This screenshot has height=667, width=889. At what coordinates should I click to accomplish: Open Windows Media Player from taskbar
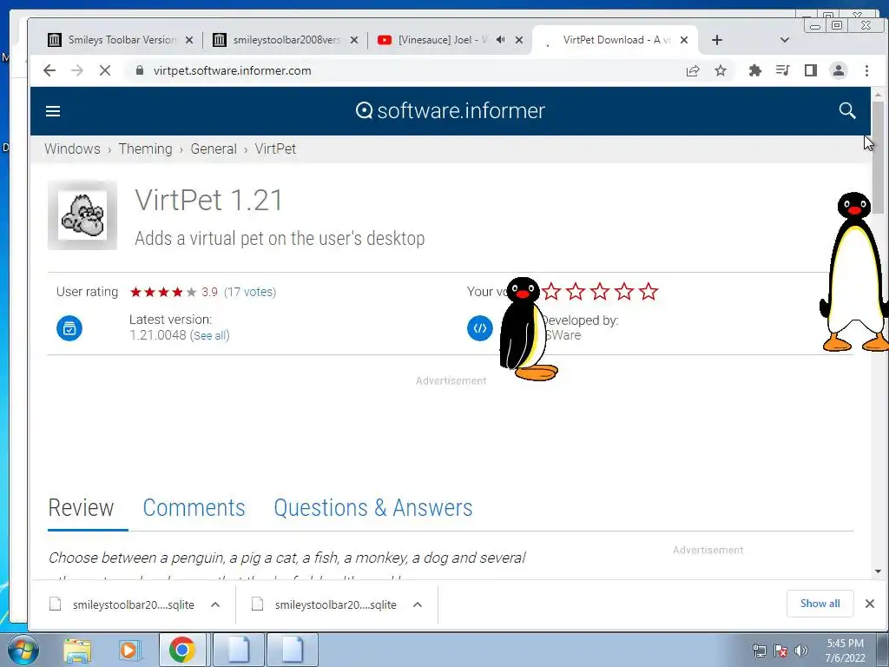point(130,650)
